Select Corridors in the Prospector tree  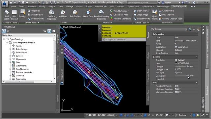[20, 76]
